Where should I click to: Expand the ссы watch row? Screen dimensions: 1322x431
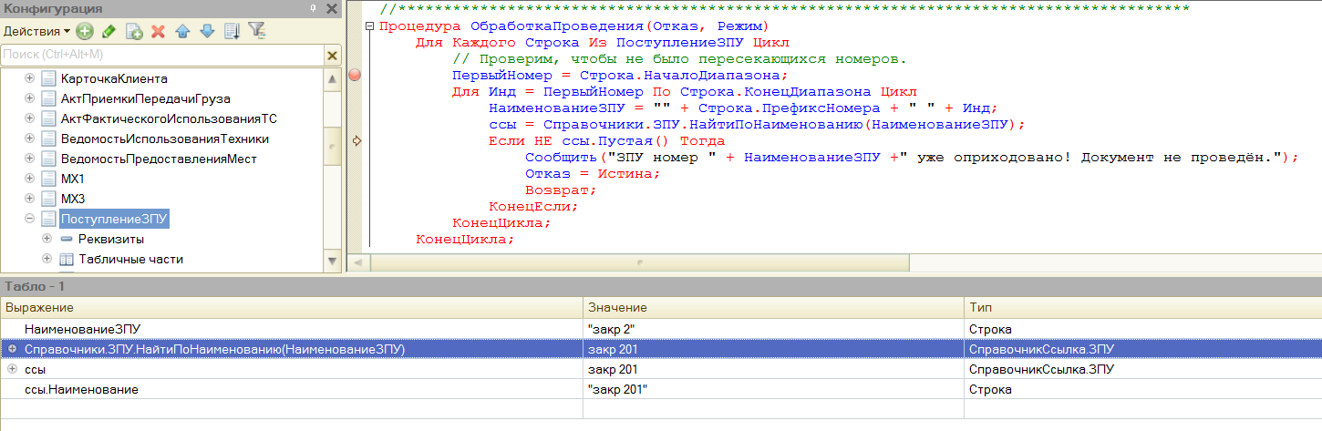(12, 369)
